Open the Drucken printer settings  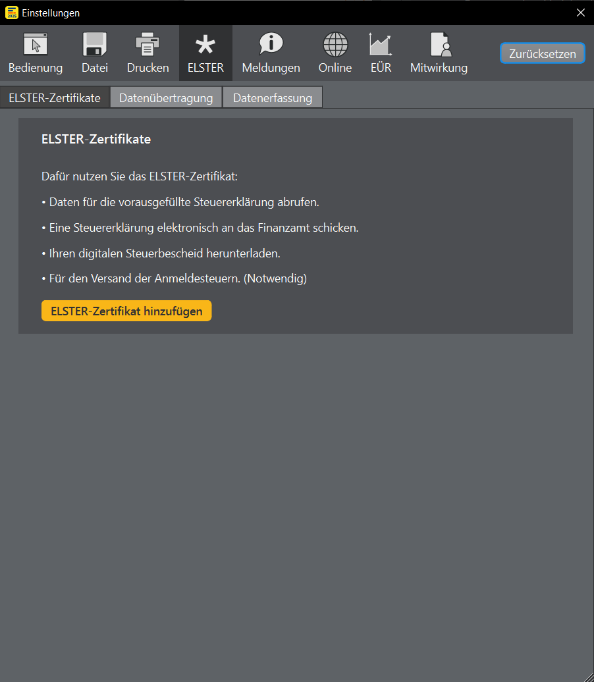coord(148,53)
